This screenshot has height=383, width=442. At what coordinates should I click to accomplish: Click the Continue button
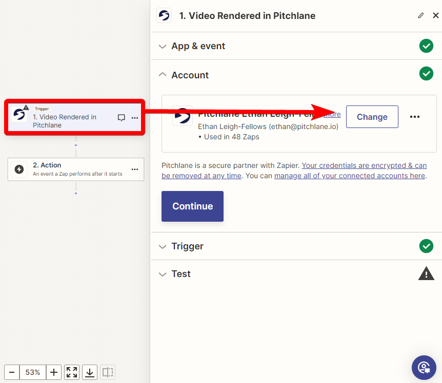(192, 206)
